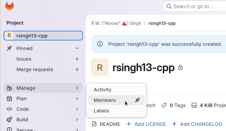This screenshot has width=226, height=131.
Task: Click the Manage users icon
Action: point(9,88)
